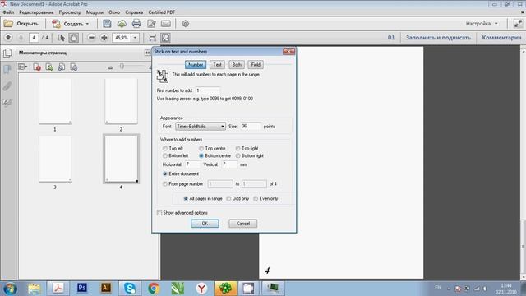Select the arrow selection tool

click(x=62, y=38)
